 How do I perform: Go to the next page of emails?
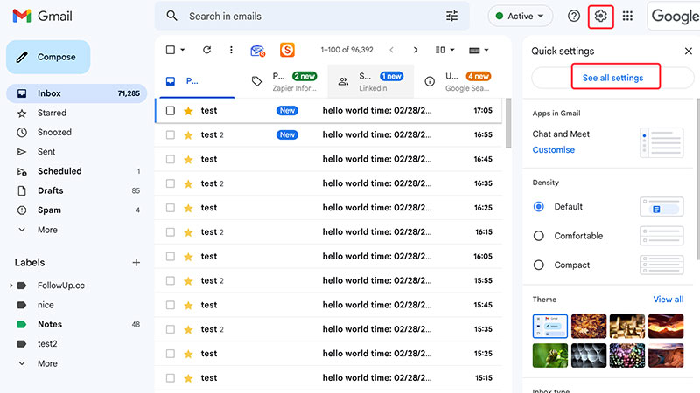pyautogui.click(x=415, y=50)
